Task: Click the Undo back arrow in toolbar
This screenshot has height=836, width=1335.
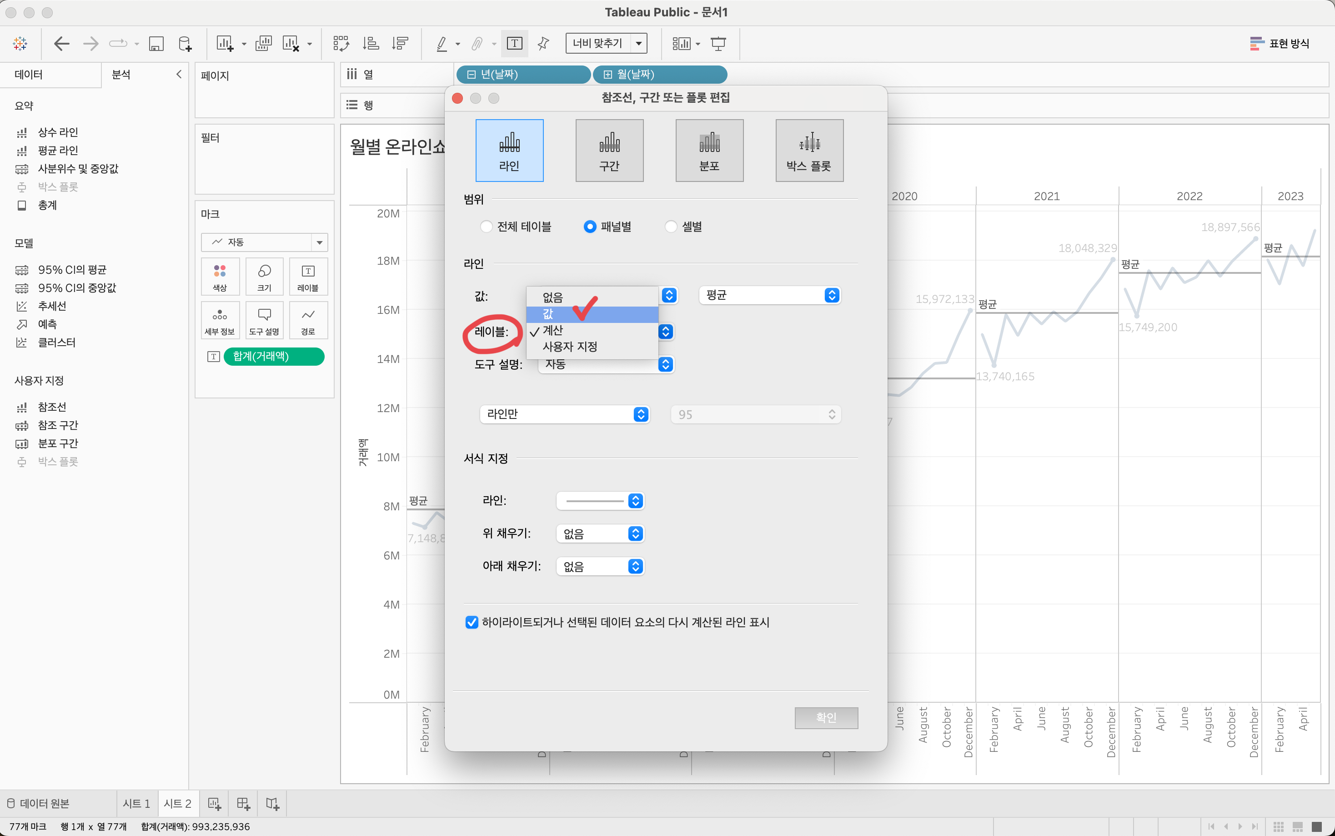Action: pos(61,44)
